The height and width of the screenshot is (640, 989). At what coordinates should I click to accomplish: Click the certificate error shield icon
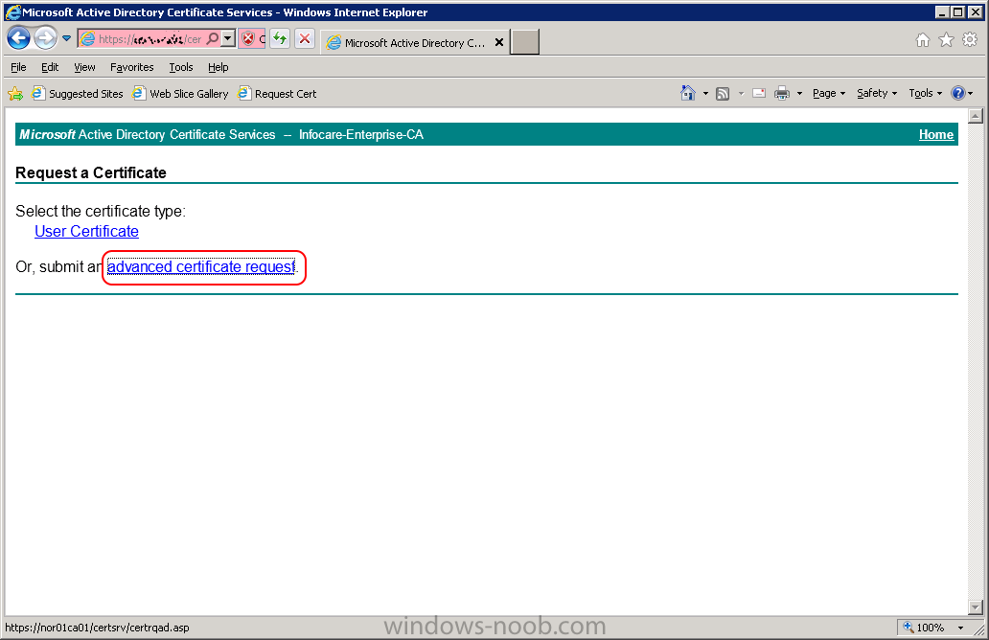pyautogui.click(x=248, y=39)
